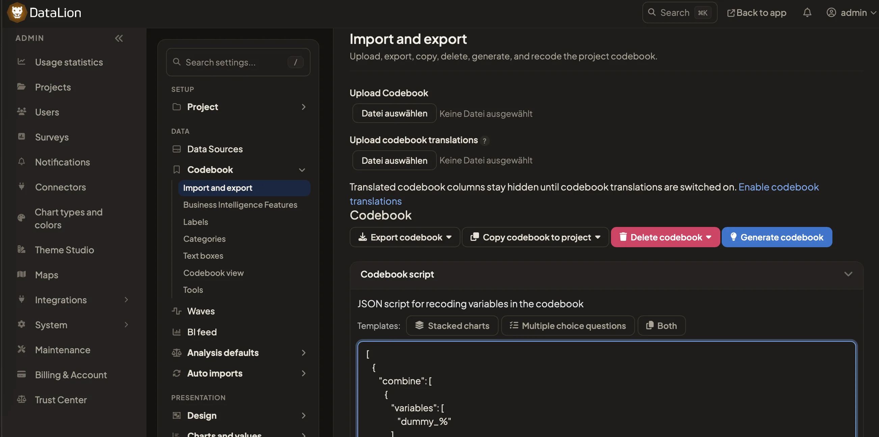Click the Waves pulse icon

point(177,311)
